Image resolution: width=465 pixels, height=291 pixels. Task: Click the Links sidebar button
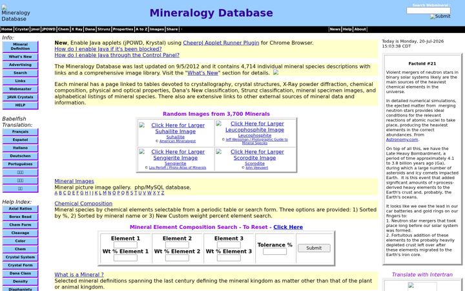point(20,81)
